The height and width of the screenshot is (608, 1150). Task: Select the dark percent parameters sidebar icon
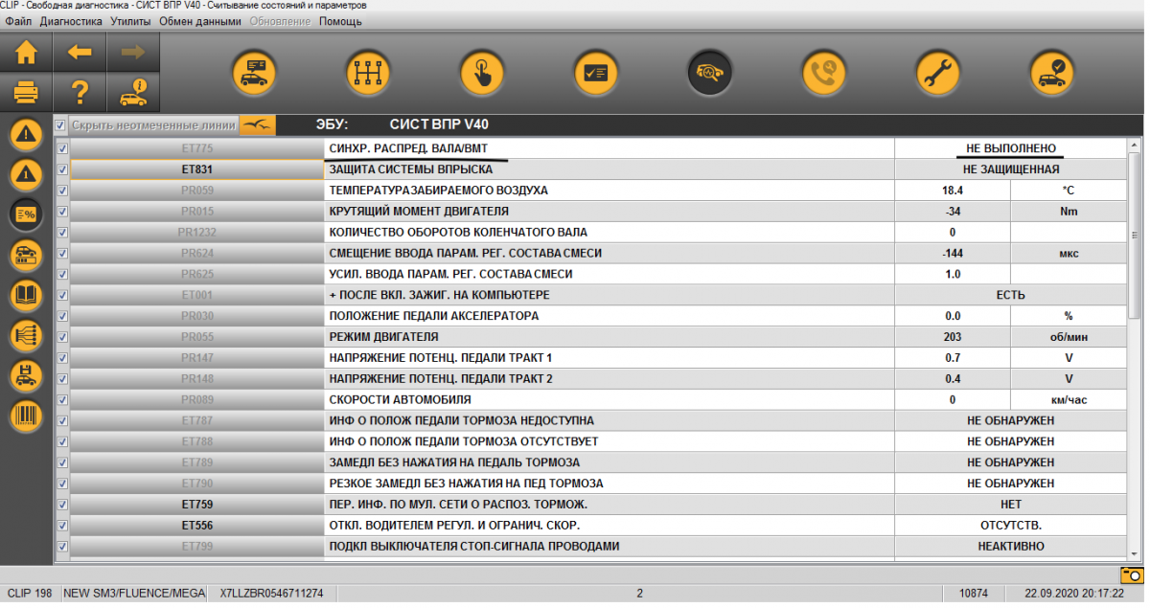[x=26, y=214]
